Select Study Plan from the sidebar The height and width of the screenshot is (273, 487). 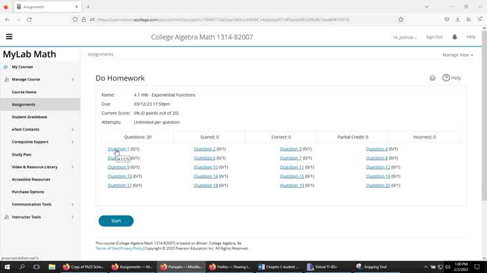[x=22, y=154]
